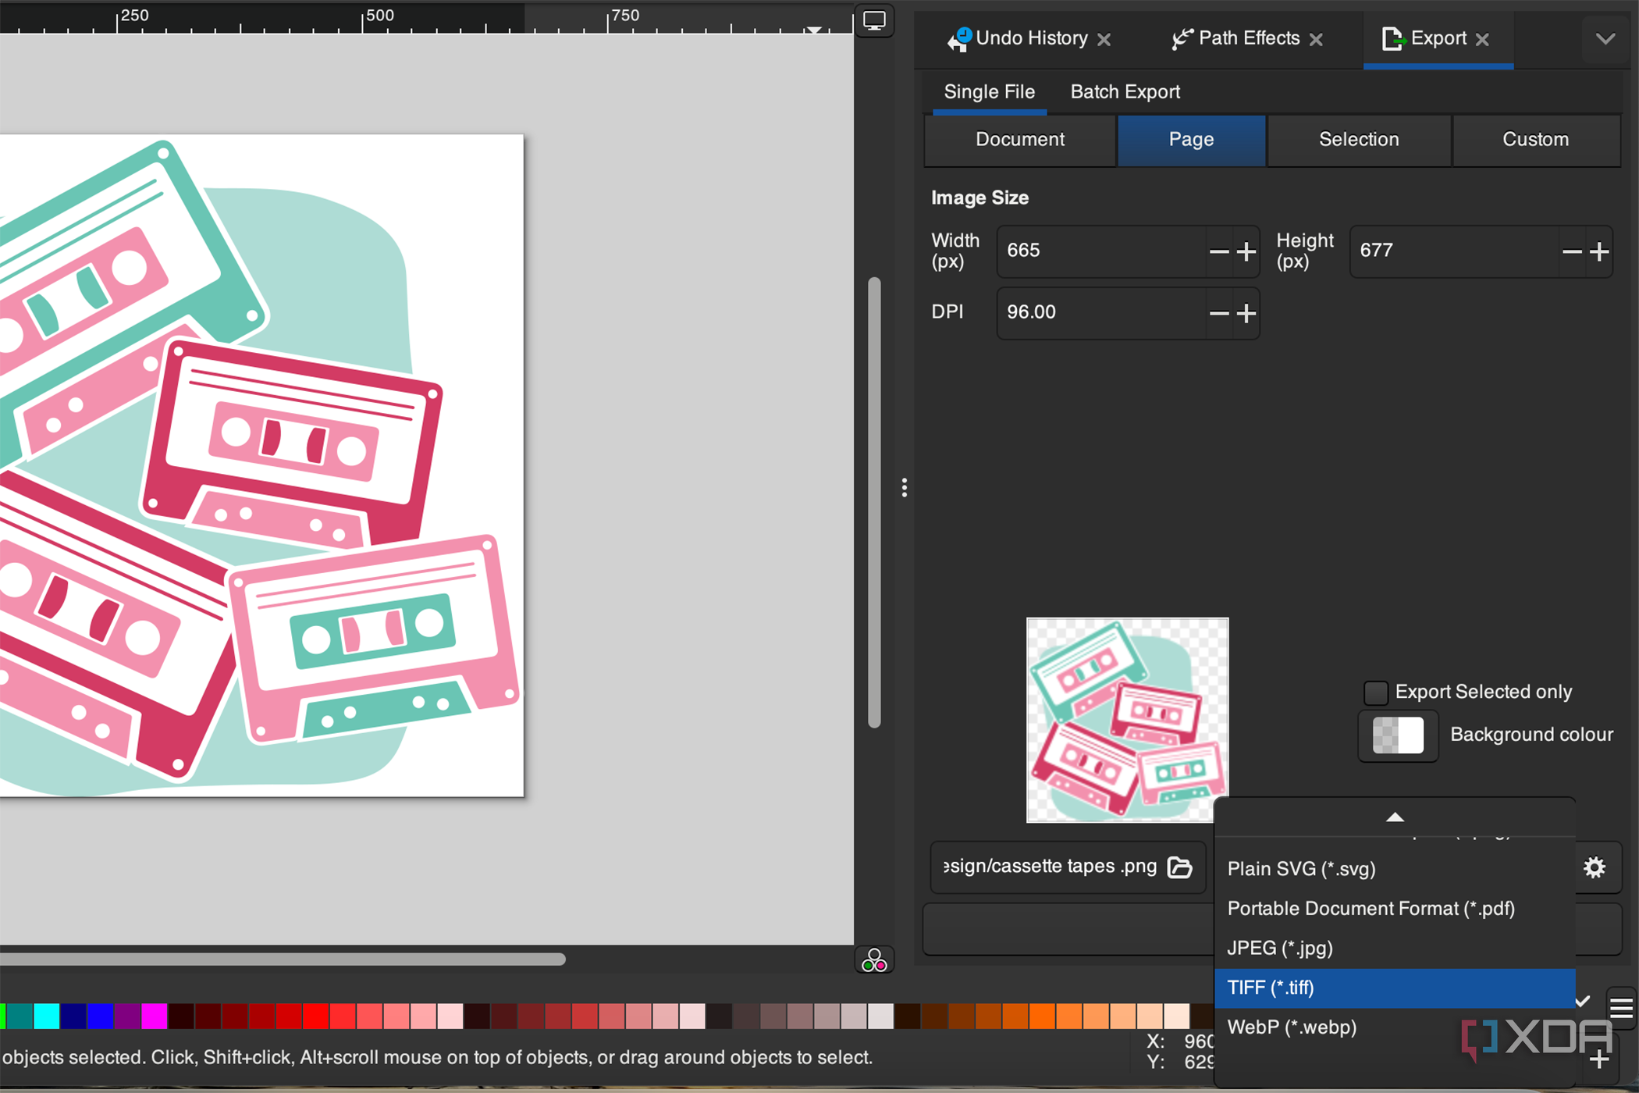This screenshot has height=1093, width=1639.
Task: Open the three-dot panel handle
Action: 904,488
